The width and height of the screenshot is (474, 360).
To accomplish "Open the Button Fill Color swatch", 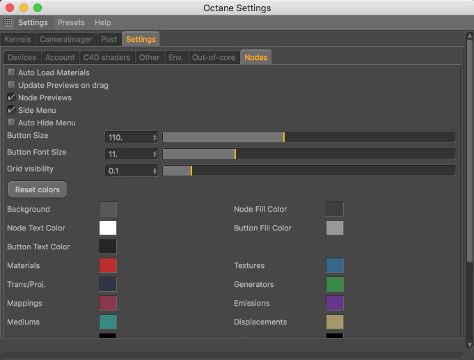I will [x=335, y=228].
